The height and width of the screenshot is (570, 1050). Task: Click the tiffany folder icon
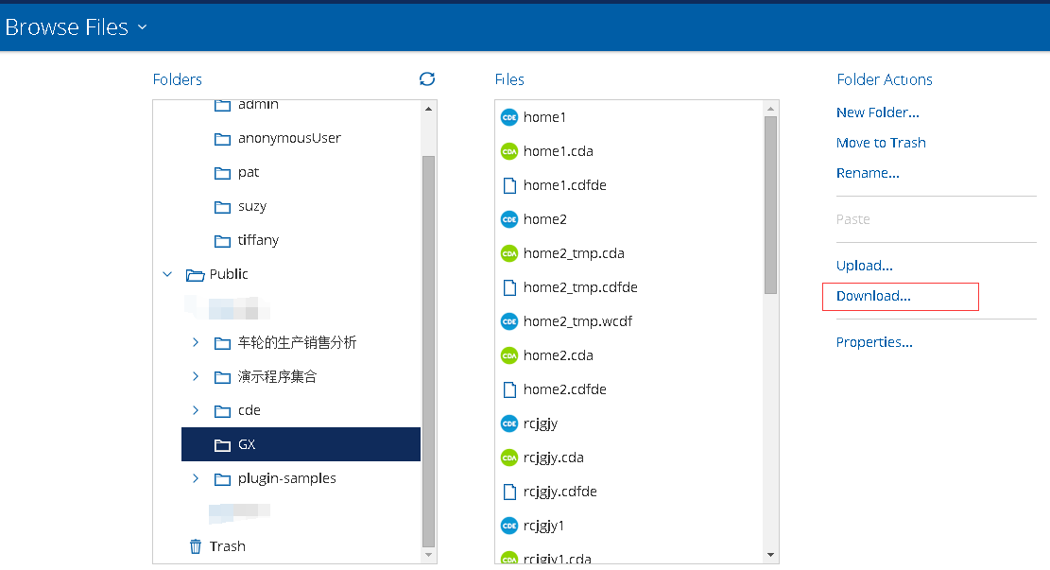pyautogui.click(x=222, y=240)
